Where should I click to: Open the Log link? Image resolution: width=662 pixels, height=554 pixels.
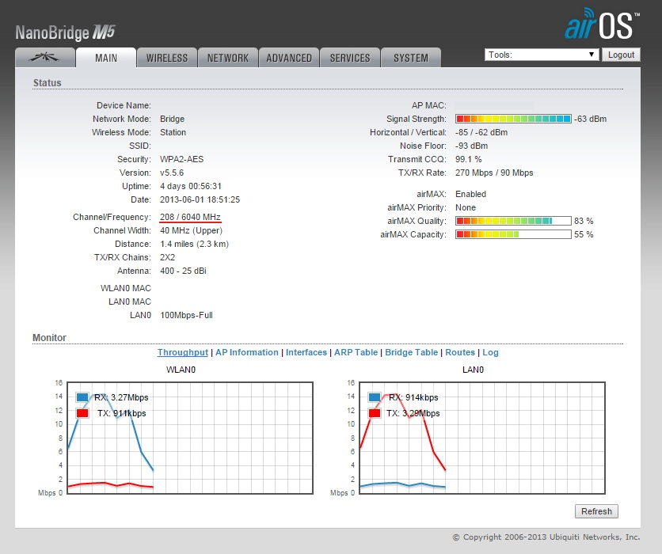(491, 352)
